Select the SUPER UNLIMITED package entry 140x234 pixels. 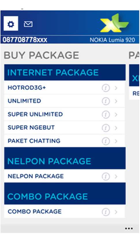(x=65, y=114)
